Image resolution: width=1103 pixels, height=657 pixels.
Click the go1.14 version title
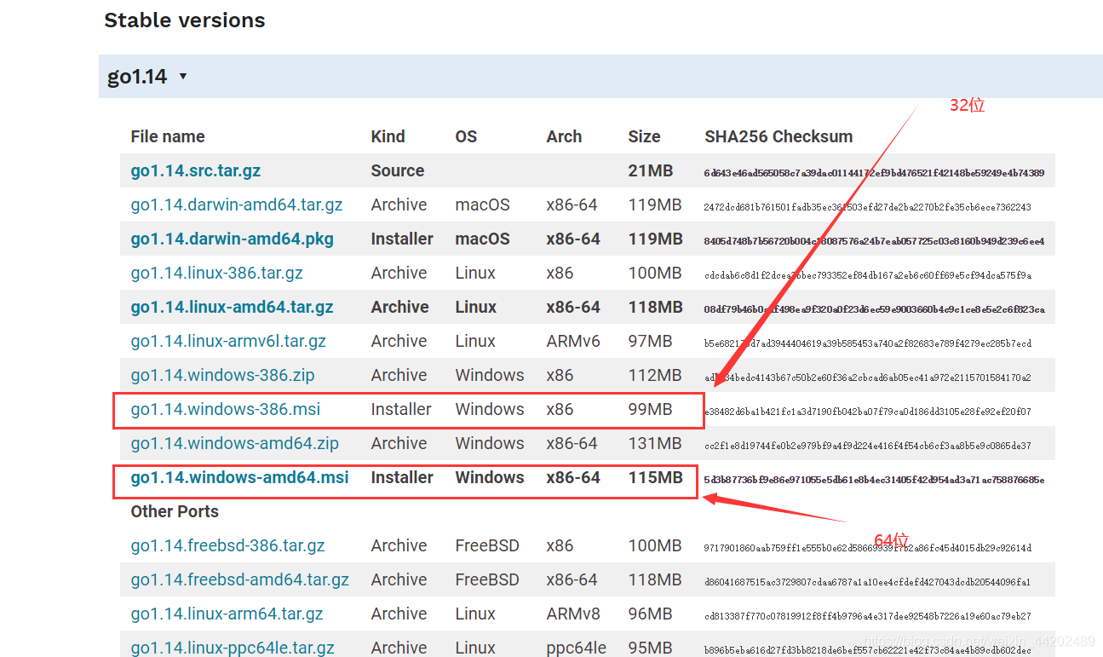pyautogui.click(x=137, y=77)
